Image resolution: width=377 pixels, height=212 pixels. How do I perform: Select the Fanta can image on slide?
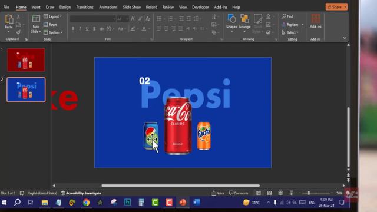204,136
